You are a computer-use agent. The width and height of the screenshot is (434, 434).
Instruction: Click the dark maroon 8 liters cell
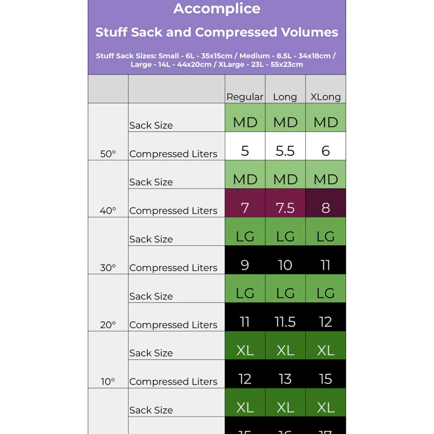[325, 208]
